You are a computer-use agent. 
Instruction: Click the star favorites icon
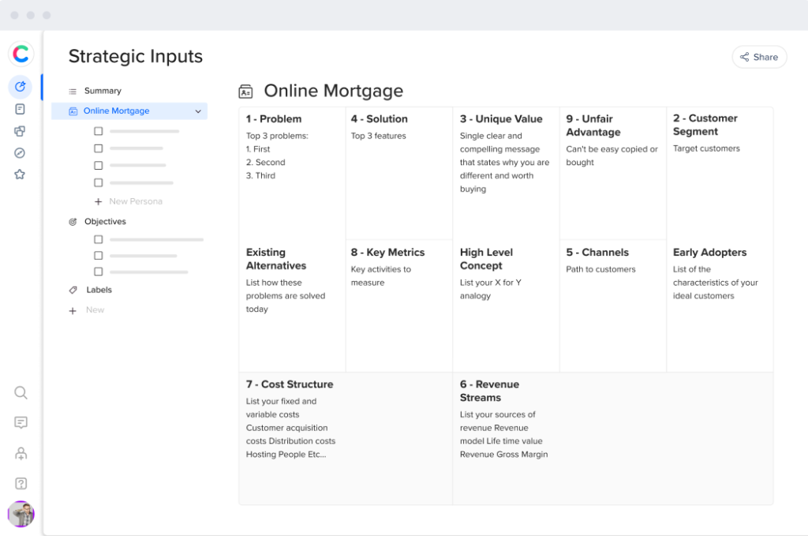(x=21, y=174)
